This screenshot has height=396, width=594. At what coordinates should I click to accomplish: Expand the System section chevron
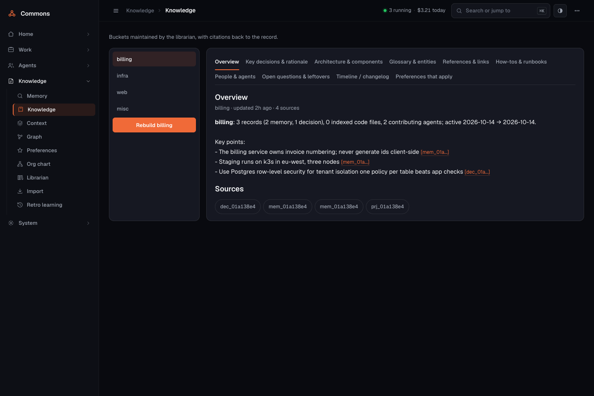click(88, 223)
